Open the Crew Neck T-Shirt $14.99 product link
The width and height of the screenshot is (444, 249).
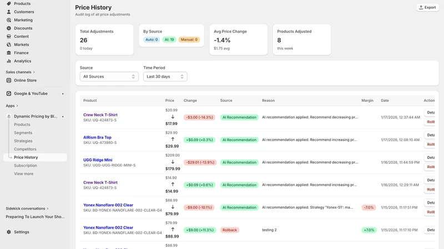[100, 183]
